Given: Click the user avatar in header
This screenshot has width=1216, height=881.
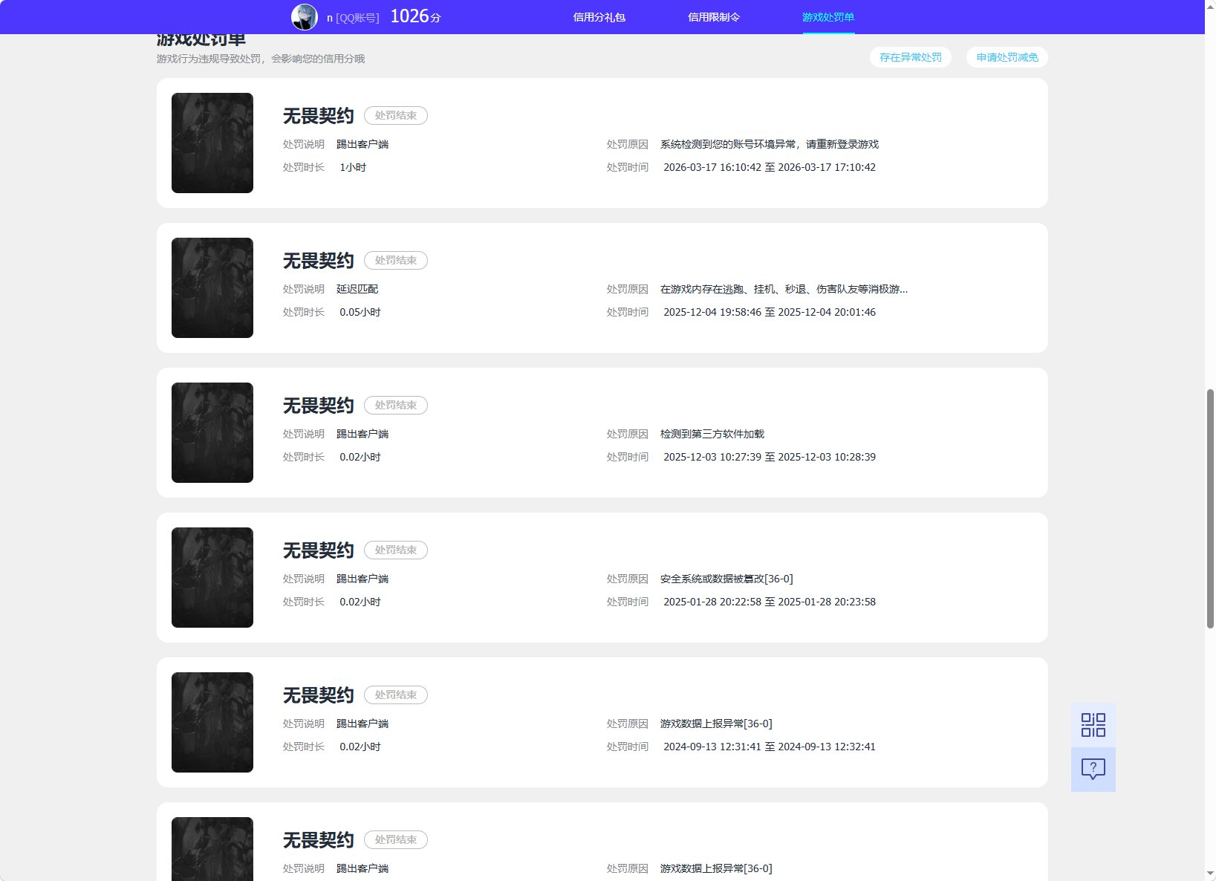Looking at the screenshot, I should coord(305,17).
